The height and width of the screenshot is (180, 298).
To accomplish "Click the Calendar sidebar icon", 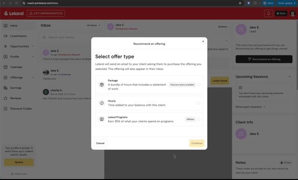I will [x=6, y=67].
